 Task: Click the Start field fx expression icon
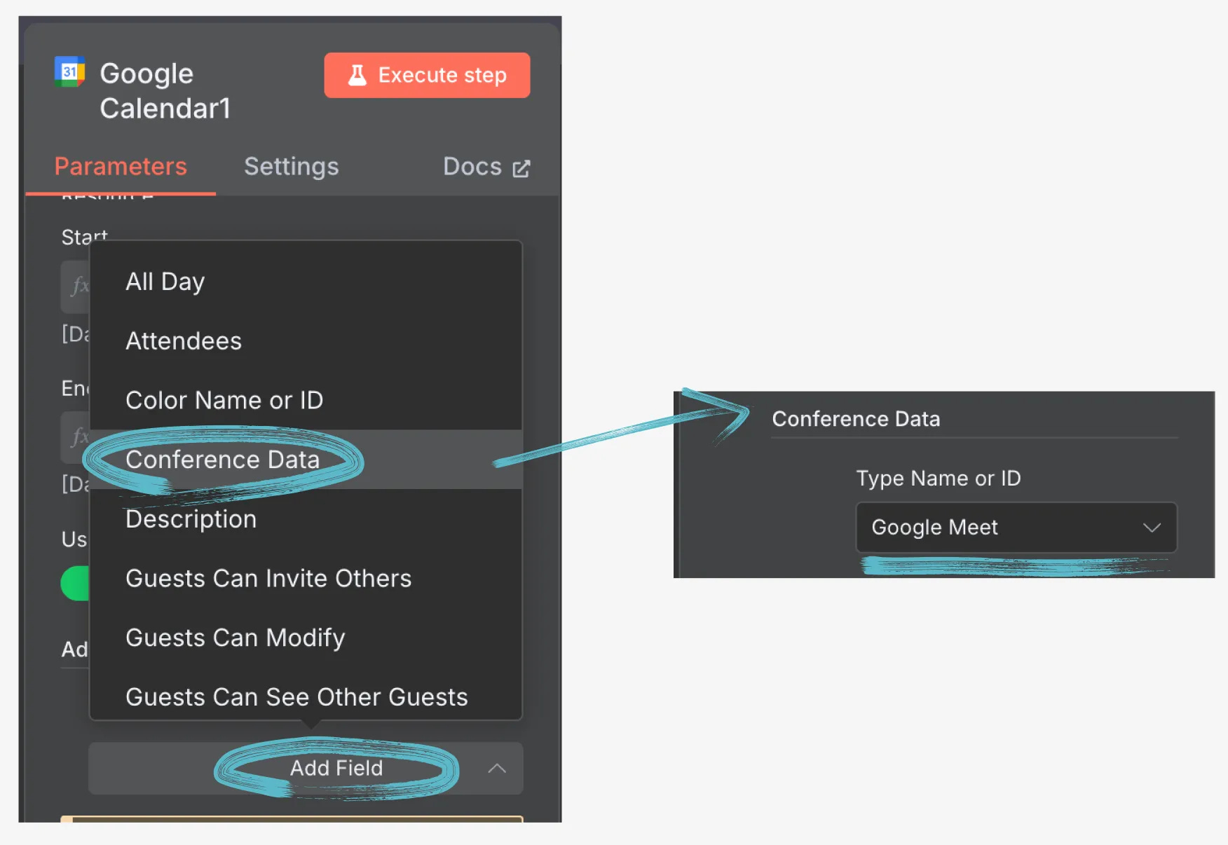point(79,286)
